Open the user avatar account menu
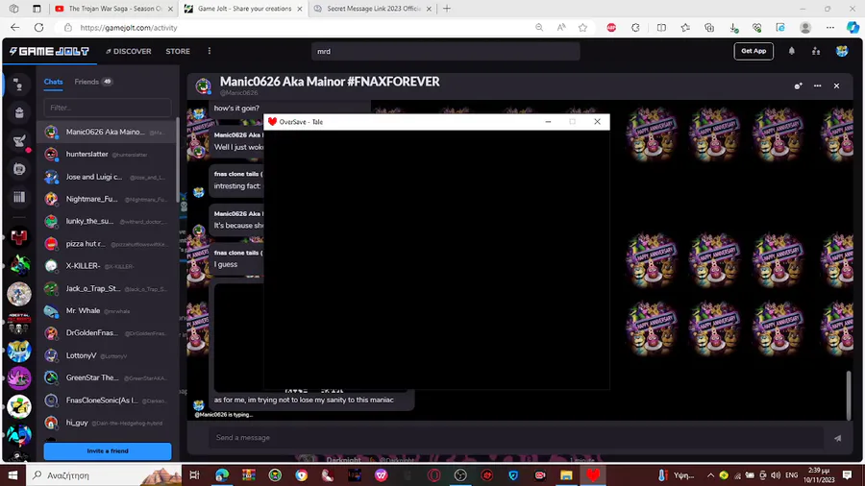This screenshot has width=865, height=486. click(842, 51)
